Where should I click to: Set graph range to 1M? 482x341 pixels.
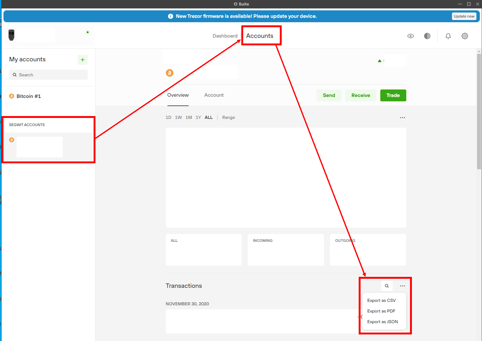pos(189,118)
